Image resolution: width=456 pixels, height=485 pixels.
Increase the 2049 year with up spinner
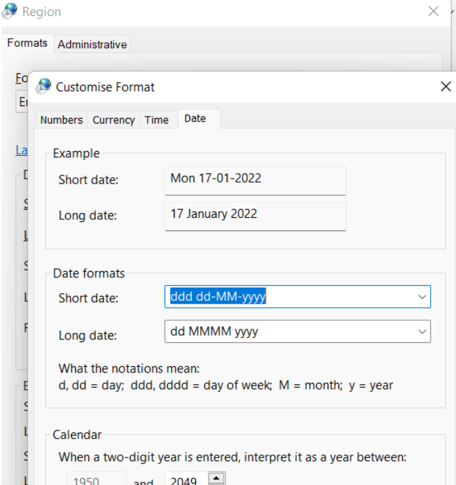217,478
